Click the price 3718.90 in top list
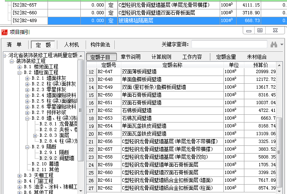 click(251, 13)
